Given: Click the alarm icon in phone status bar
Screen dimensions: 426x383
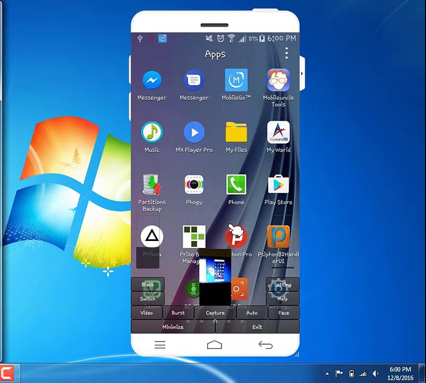Looking at the screenshot, I should click(220, 38).
